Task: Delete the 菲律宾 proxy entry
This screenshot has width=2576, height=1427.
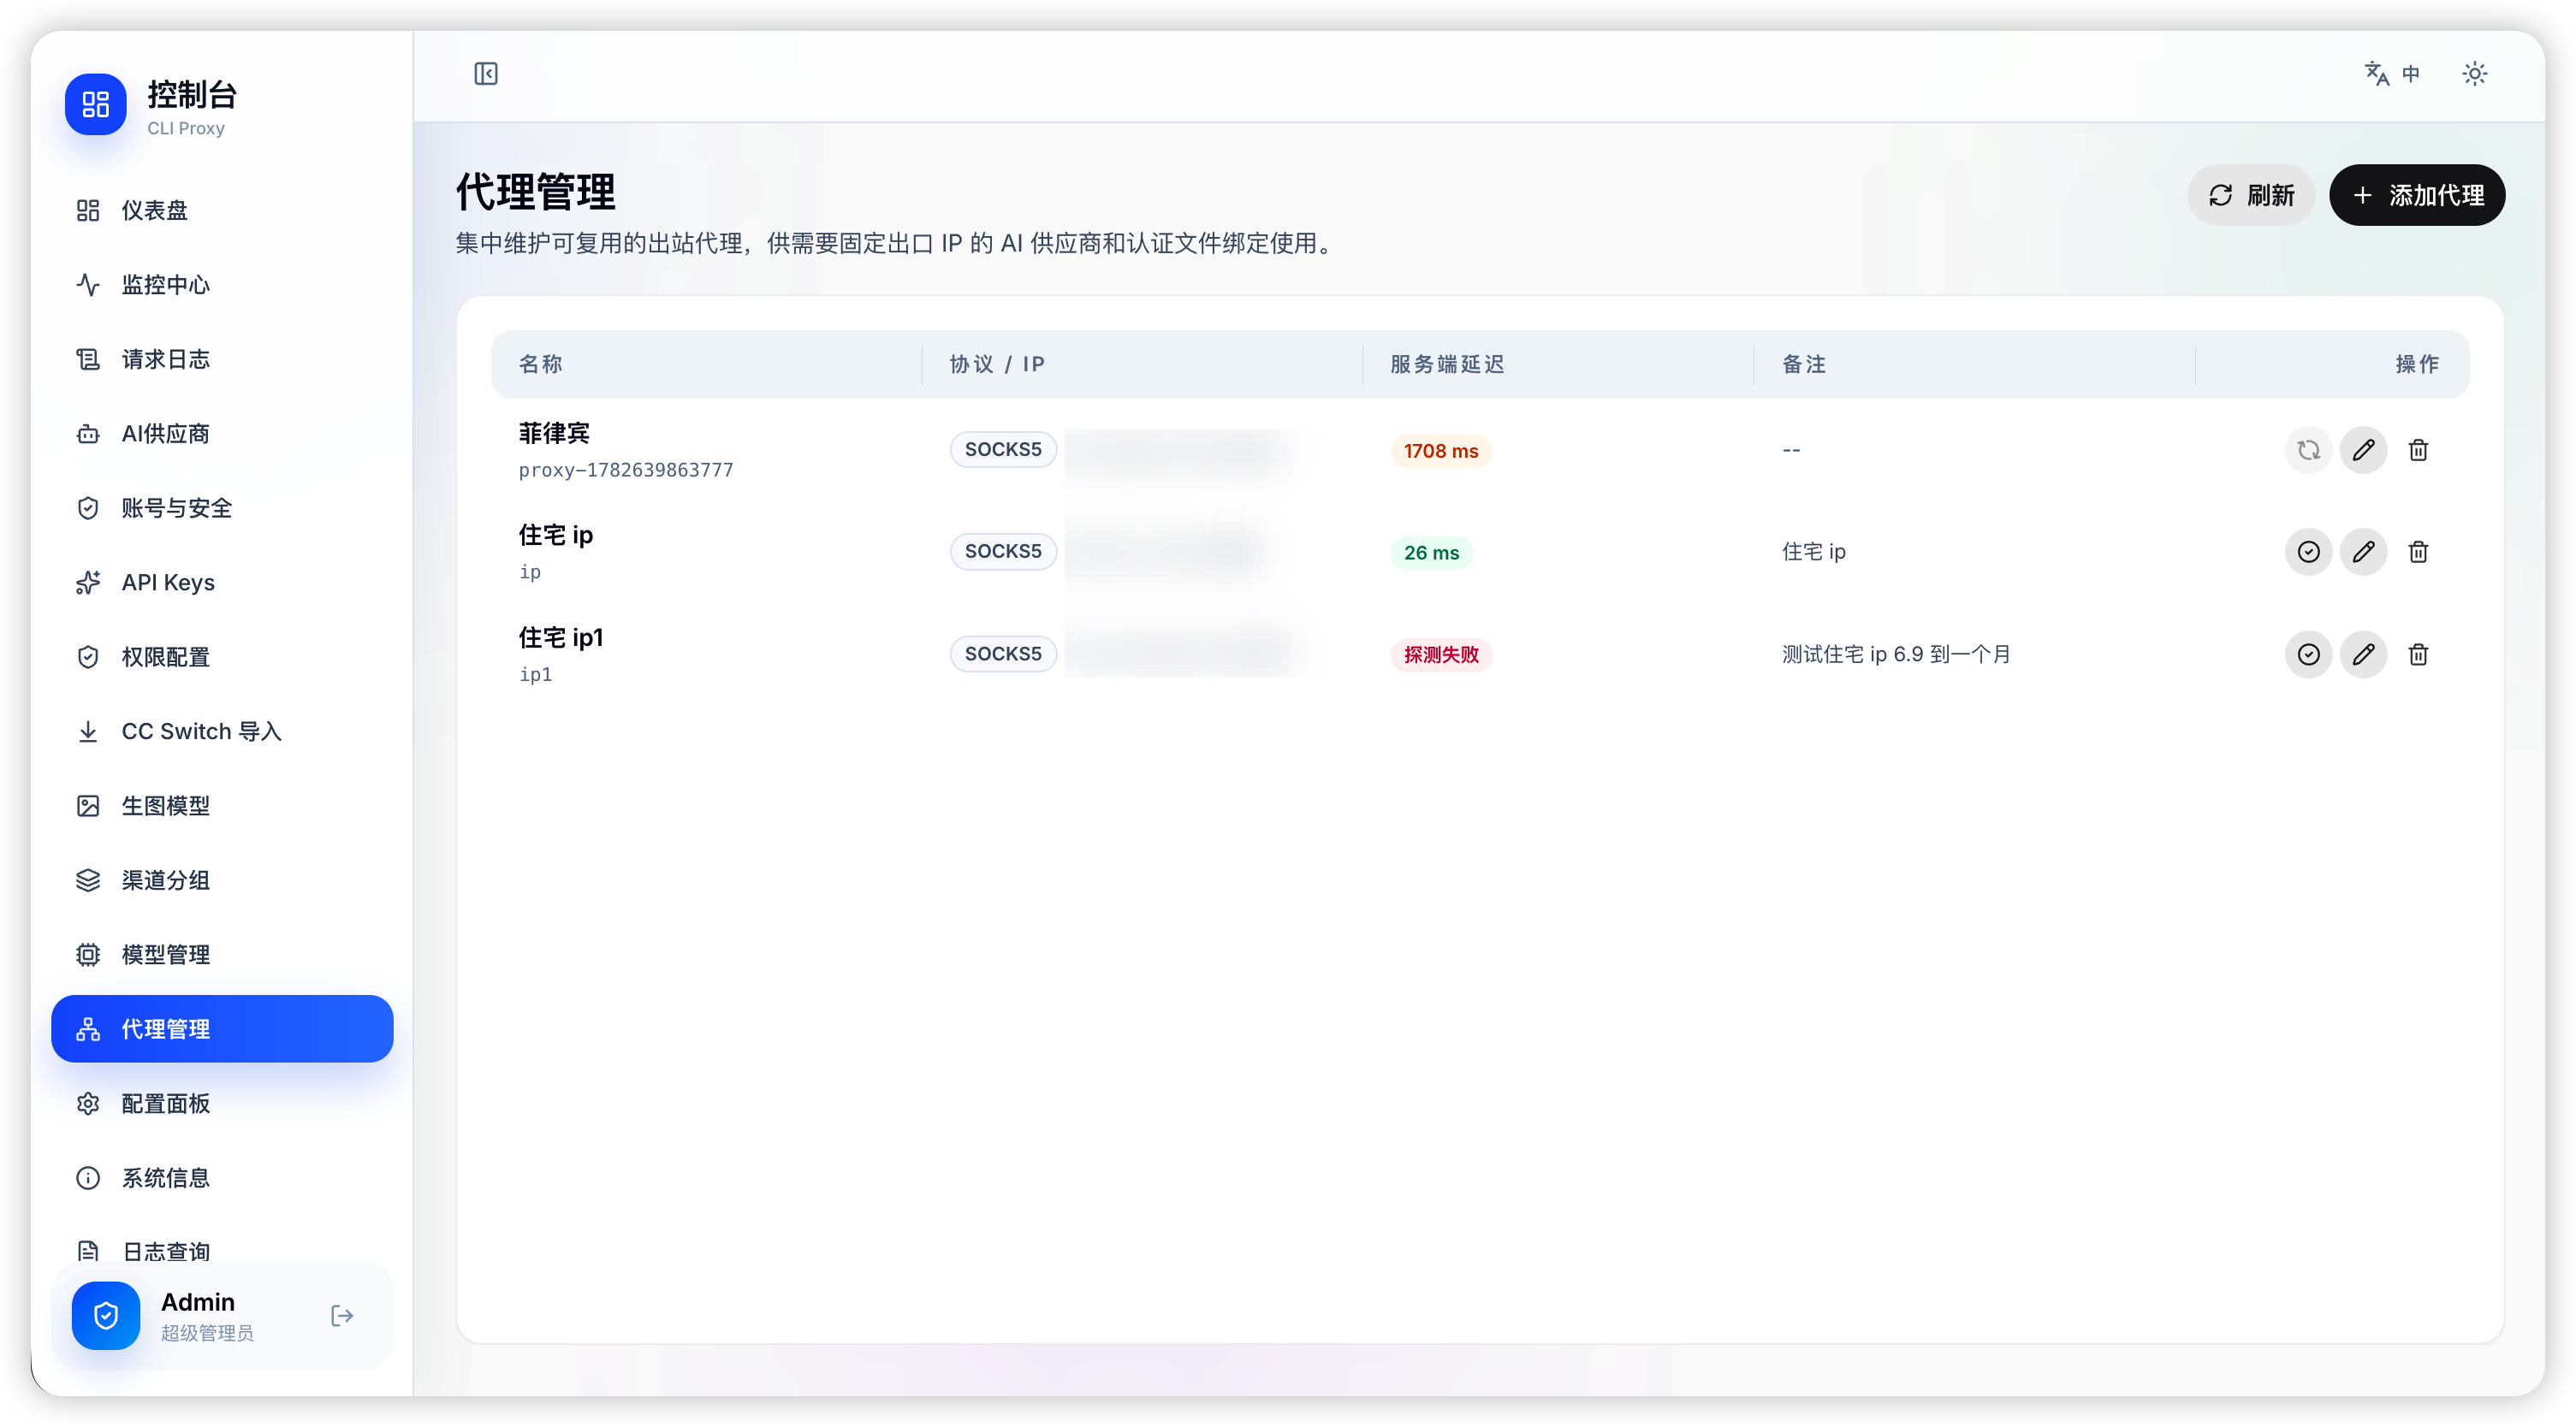Action: 2418,450
